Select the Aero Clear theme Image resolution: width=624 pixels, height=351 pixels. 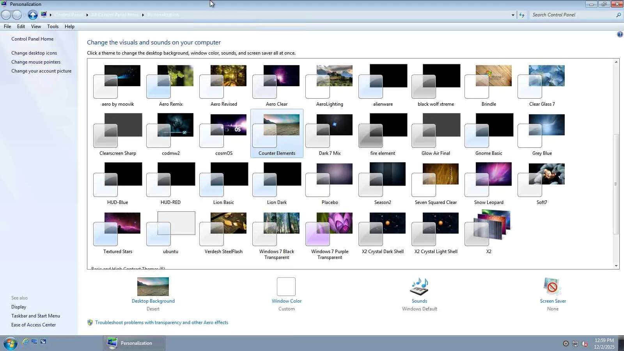(277, 85)
